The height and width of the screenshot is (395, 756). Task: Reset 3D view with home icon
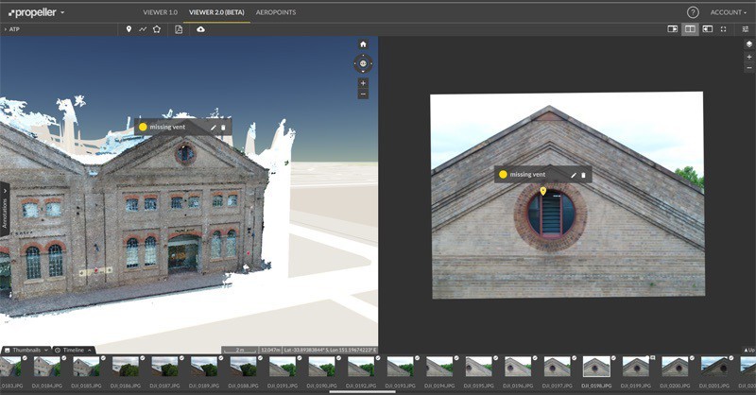pyautogui.click(x=363, y=44)
